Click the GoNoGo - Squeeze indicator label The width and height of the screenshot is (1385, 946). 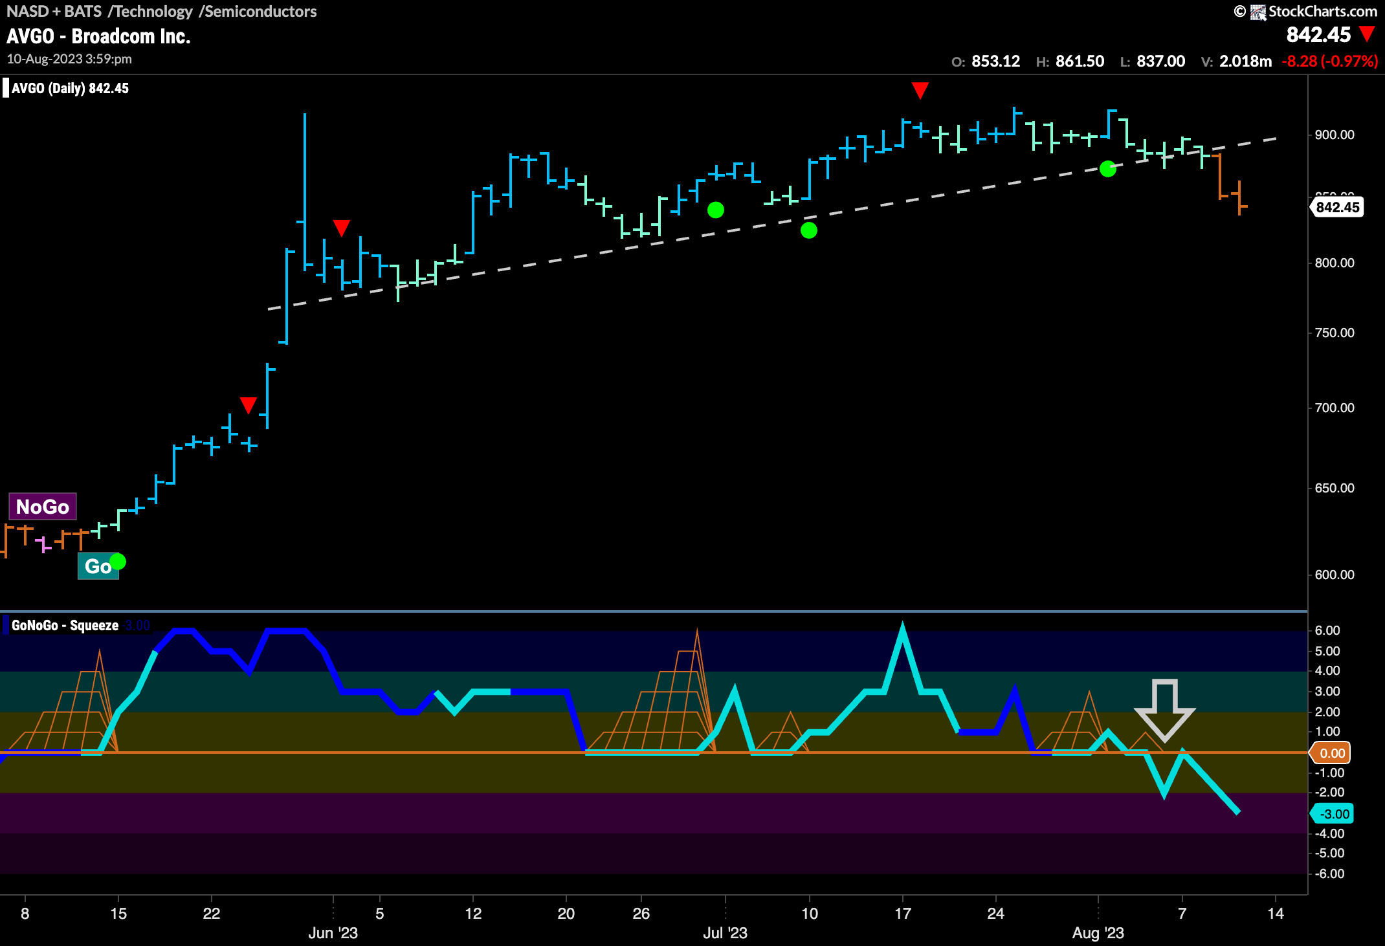point(65,625)
